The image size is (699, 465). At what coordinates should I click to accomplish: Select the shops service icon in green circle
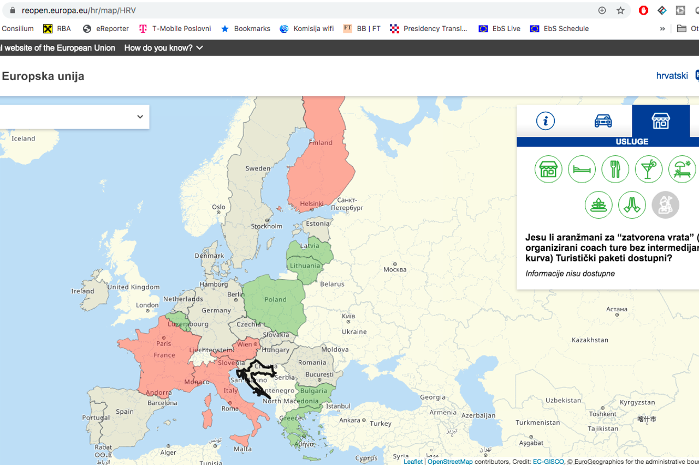548,169
